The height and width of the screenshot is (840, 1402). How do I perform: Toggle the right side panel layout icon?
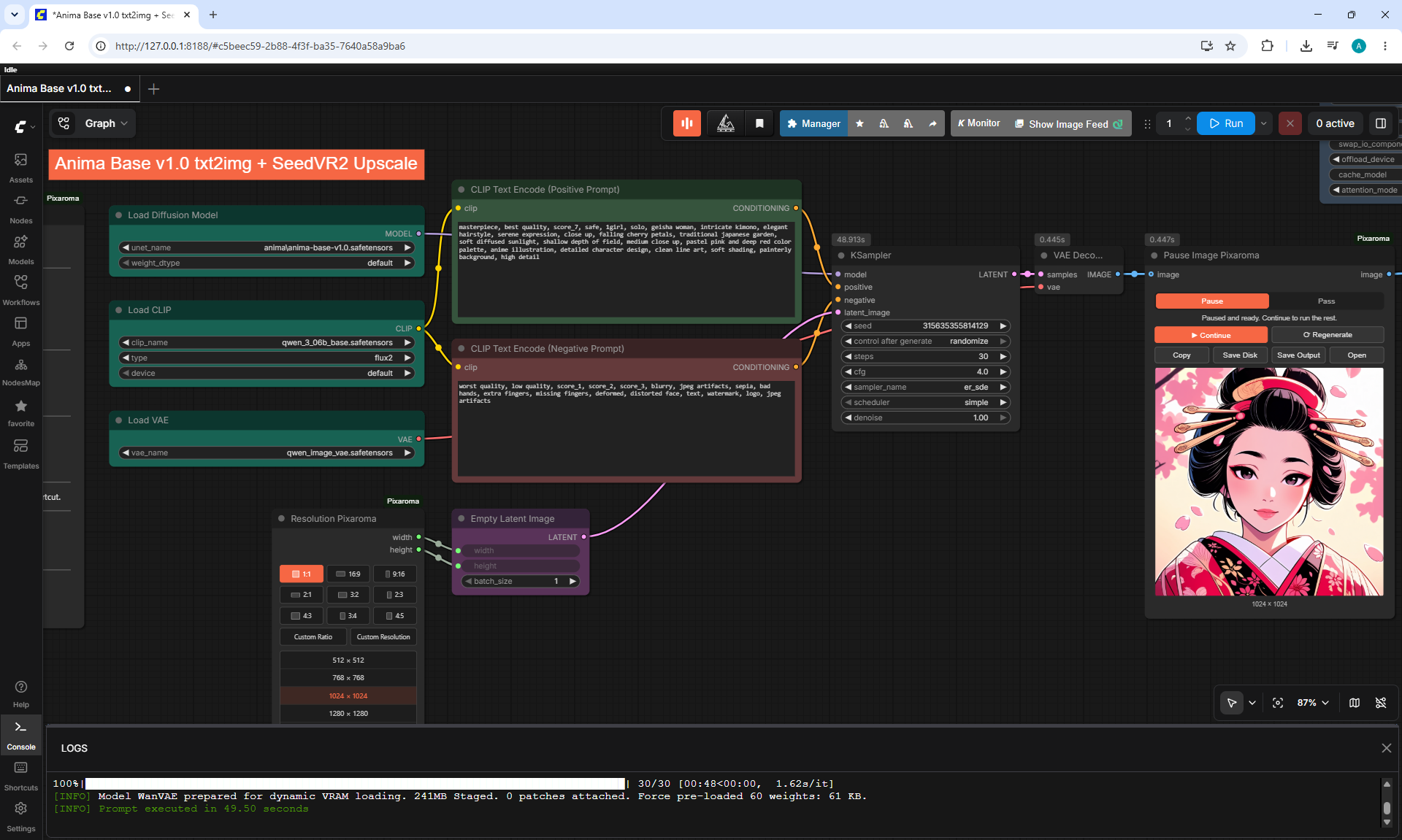[x=1381, y=123]
